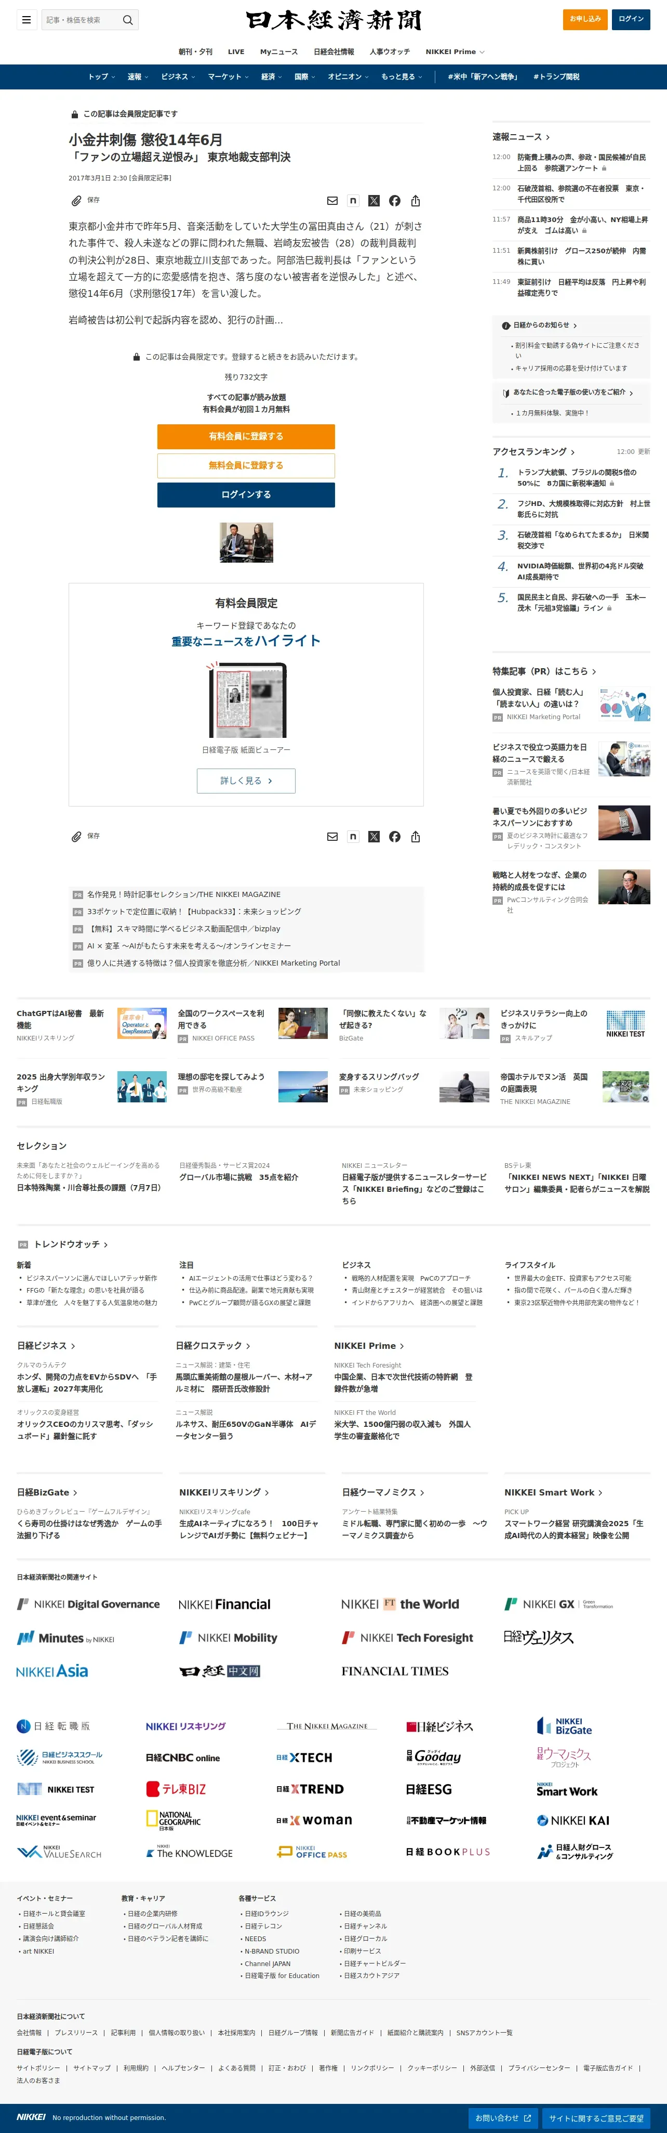Open the hamburger menu in the header
Viewport: 667px width, 2133px height.
(x=26, y=20)
